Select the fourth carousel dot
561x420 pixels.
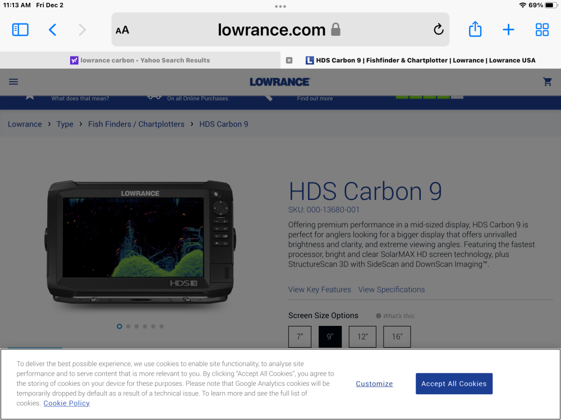click(x=145, y=326)
